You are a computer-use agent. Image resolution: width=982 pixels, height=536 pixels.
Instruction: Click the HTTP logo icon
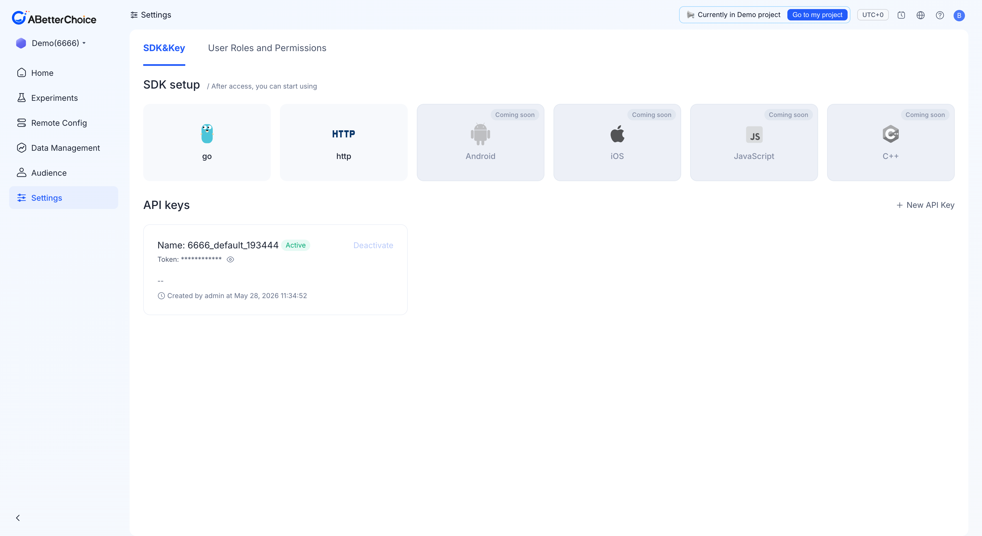tap(344, 134)
